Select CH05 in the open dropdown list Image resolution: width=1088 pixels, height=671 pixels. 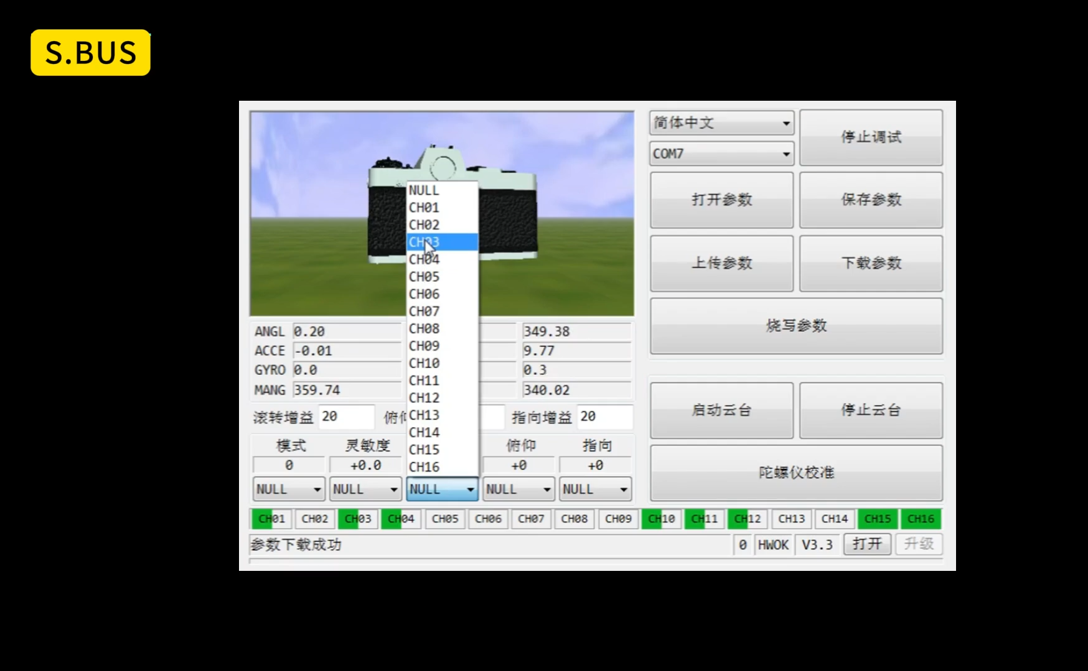pos(442,277)
